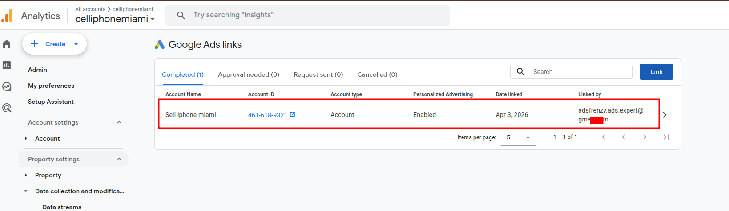This screenshot has height=211, width=729.
Task: Open the Home icon in sidebar
Action: [7, 44]
